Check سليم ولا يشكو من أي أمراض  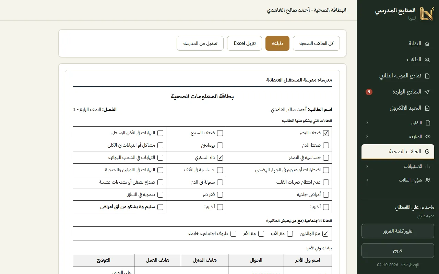[160, 207]
